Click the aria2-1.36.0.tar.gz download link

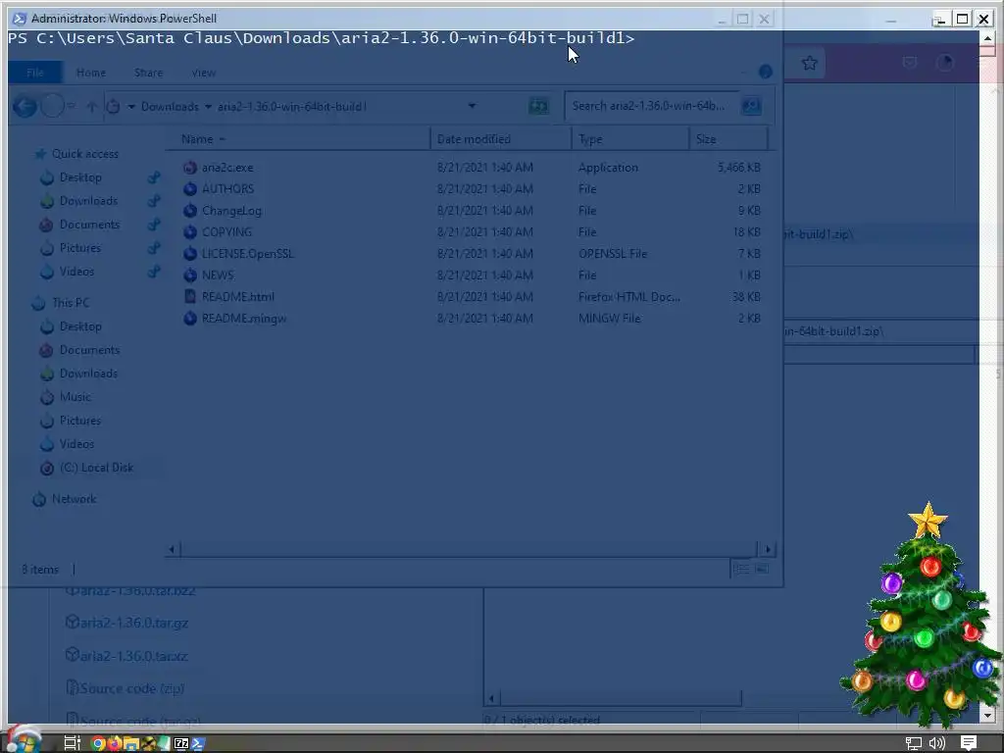click(133, 623)
